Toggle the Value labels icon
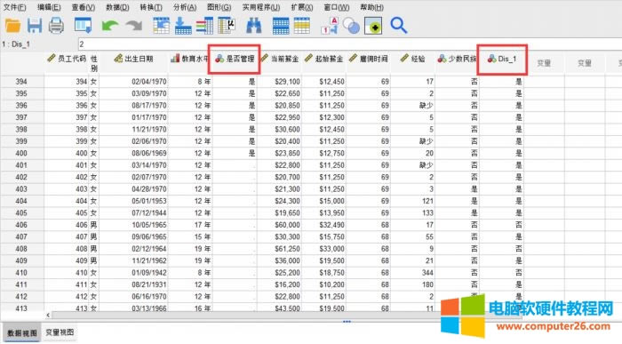This screenshot has height=344, width=622. 330,26
